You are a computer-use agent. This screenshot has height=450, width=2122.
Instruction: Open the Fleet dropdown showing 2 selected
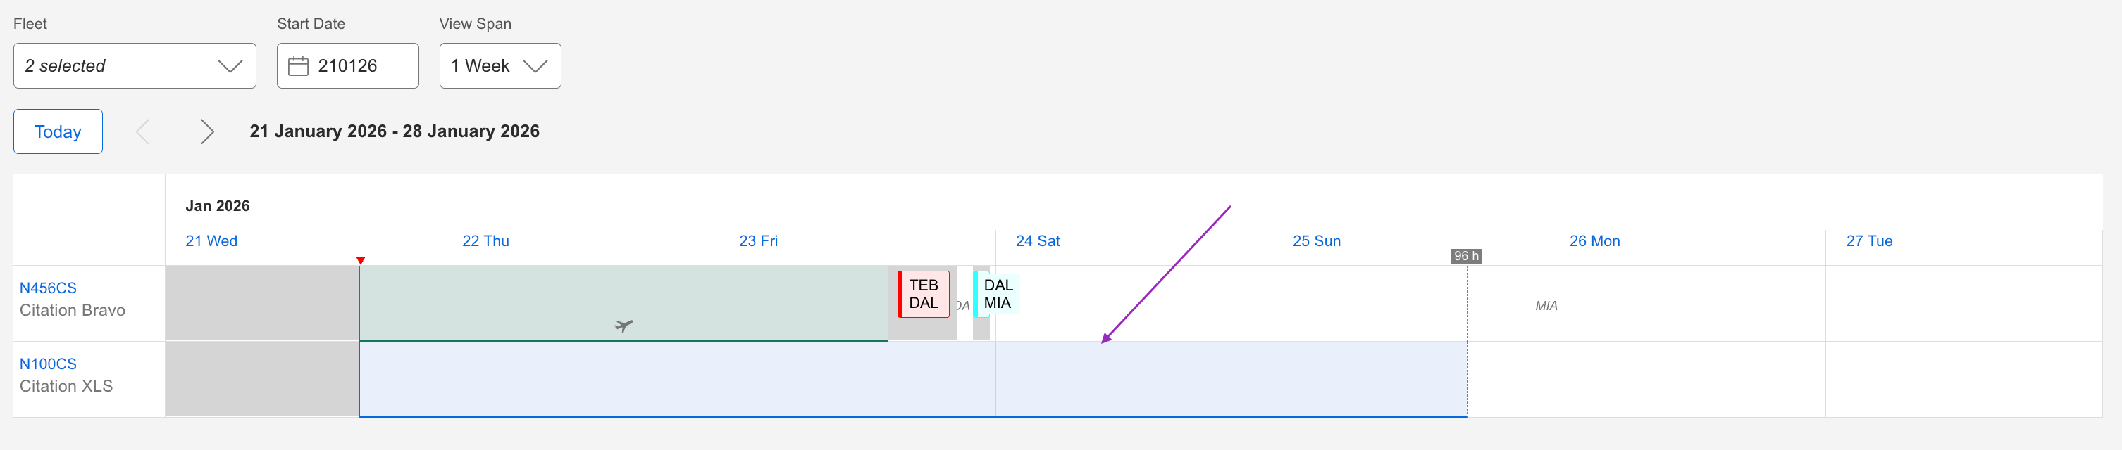tap(135, 66)
